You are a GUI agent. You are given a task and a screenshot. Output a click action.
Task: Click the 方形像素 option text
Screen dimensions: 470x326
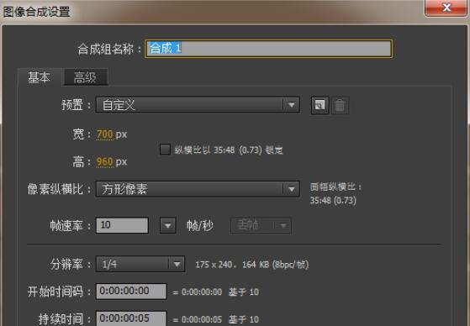click(x=124, y=189)
